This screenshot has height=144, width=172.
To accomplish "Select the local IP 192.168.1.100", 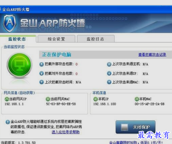I will tap(105, 104).
